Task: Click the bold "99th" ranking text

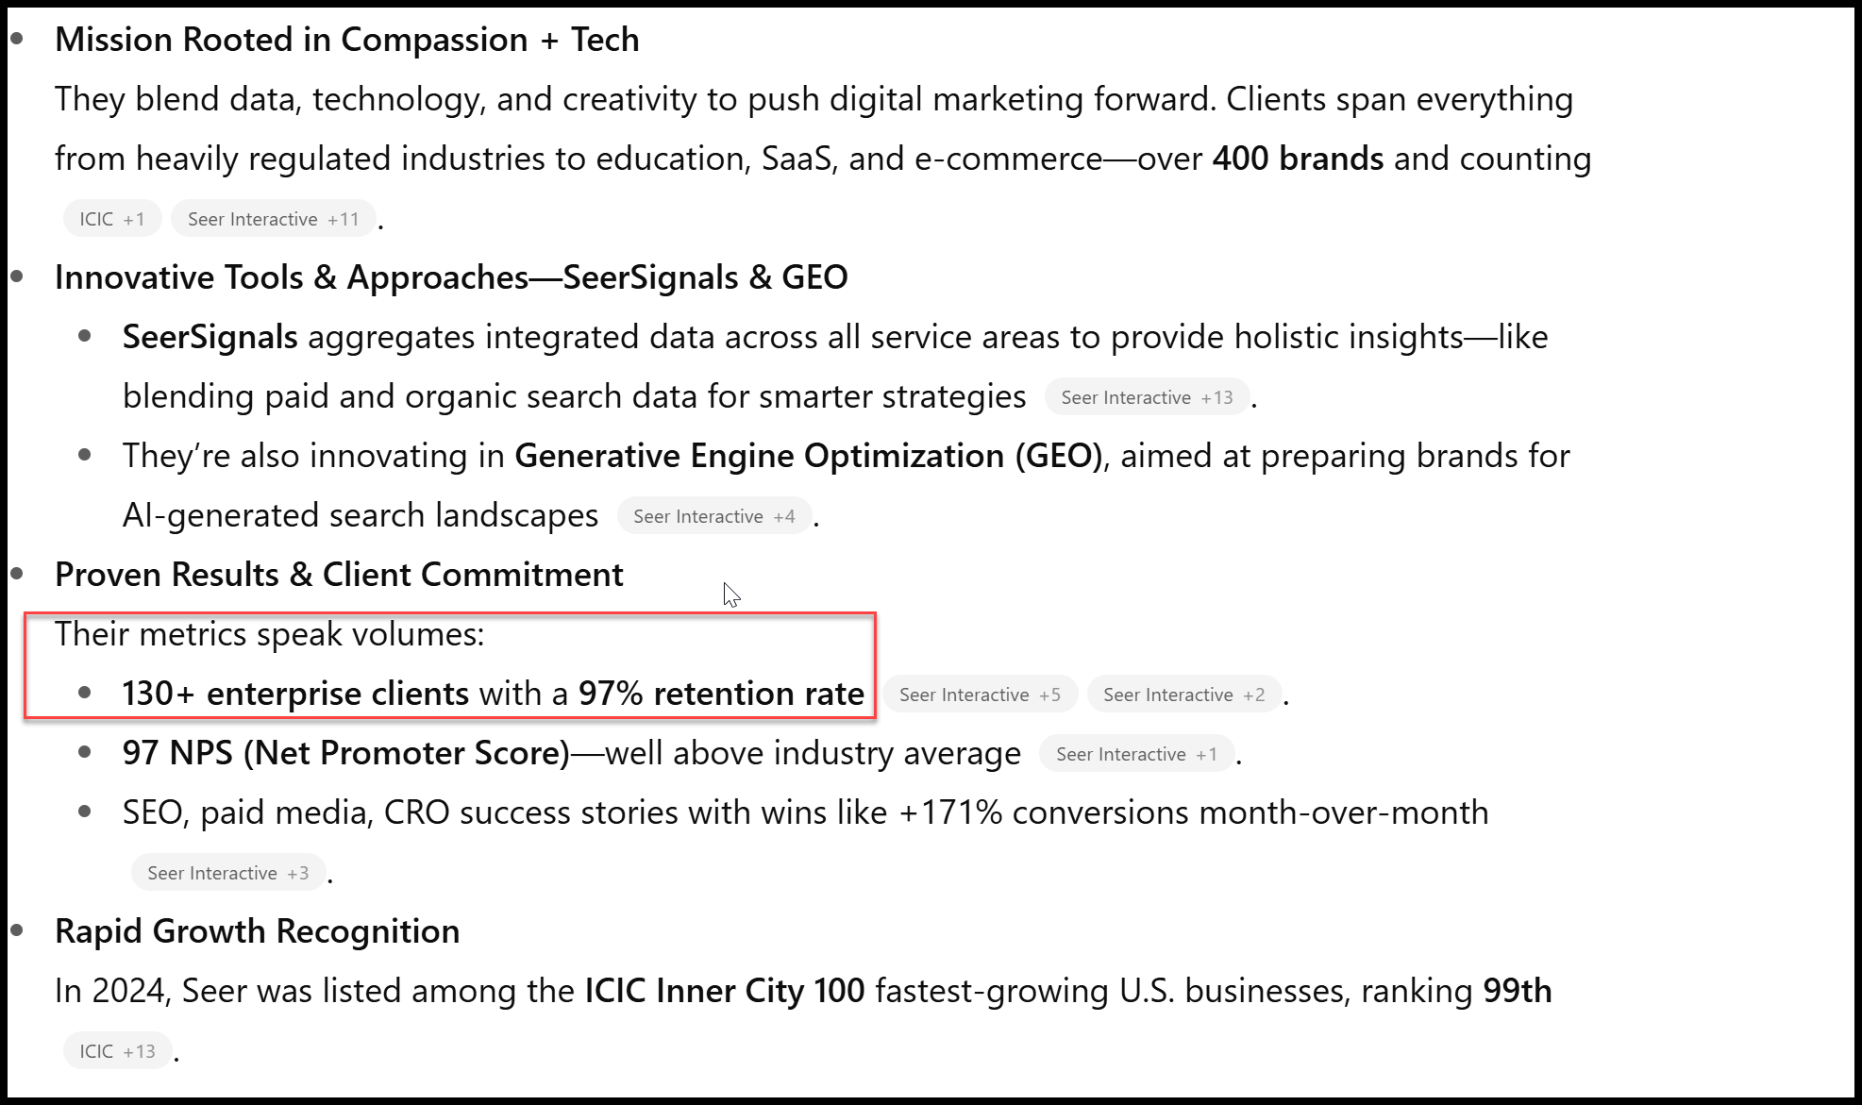Action: 1517,991
